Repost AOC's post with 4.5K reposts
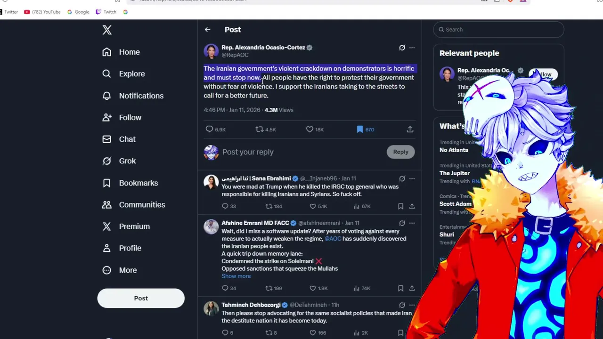 [259, 129]
